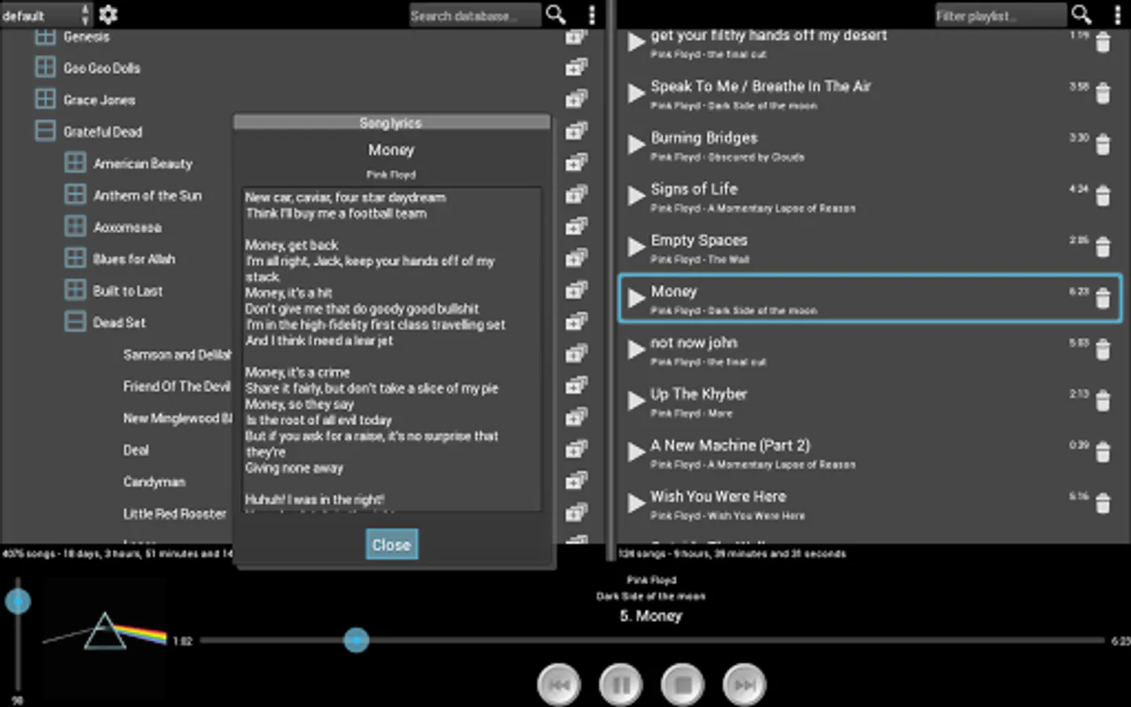Open the playlist panel overflow menu
1131x707 pixels.
1117,14
